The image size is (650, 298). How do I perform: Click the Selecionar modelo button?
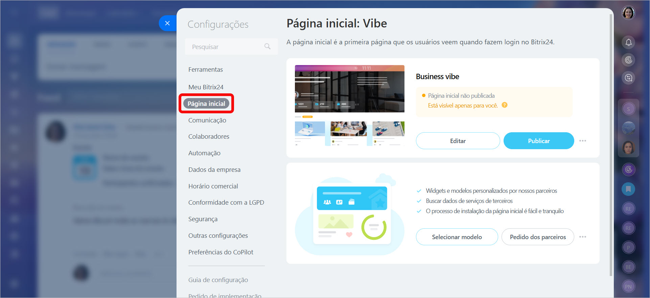point(457,237)
